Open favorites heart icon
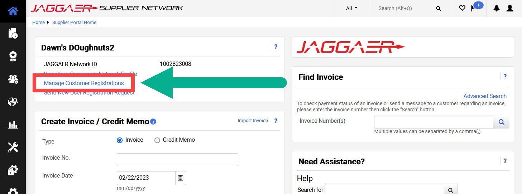The image size is (522, 194). (462, 8)
